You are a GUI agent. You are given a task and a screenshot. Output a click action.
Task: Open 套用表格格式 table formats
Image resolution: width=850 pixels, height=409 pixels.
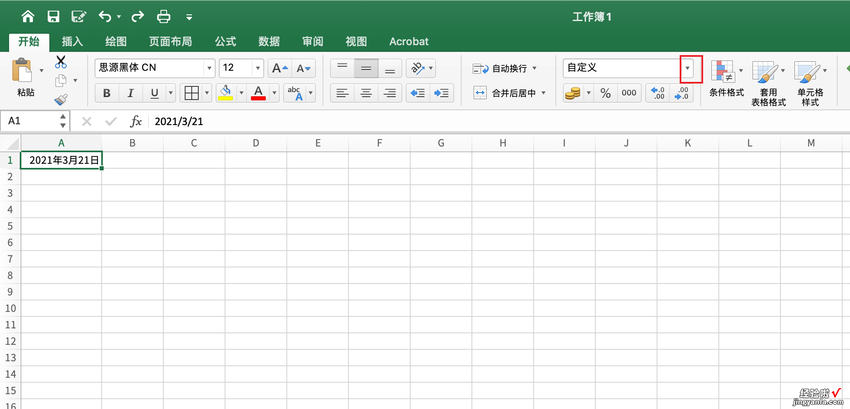point(769,84)
